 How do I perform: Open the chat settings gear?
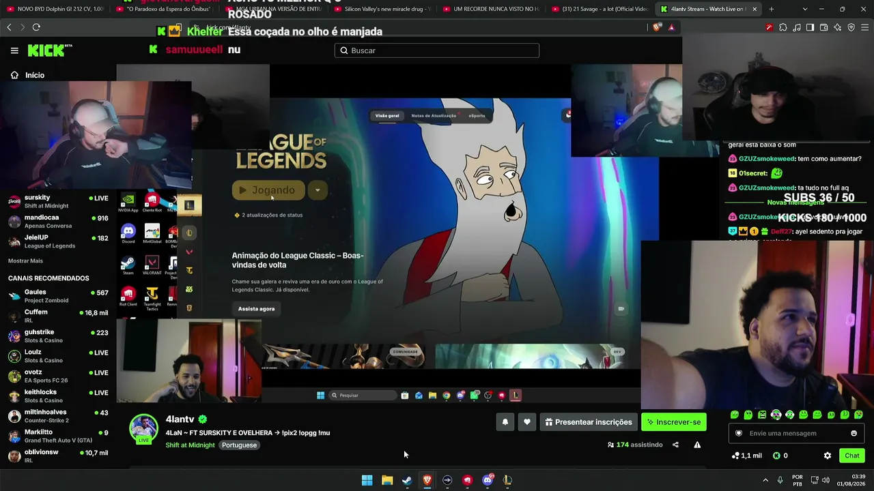pos(828,456)
